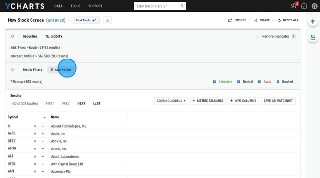Collapse the Metric Filters section chevron
This screenshot has width=320, height=178.
tap(13, 69)
